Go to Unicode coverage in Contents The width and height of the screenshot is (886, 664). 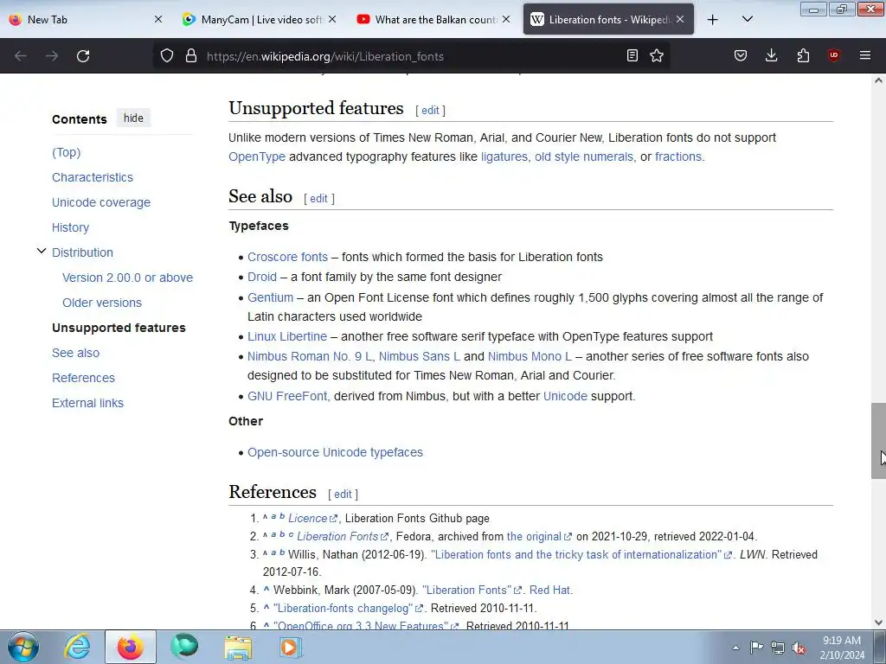pos(101,202)
